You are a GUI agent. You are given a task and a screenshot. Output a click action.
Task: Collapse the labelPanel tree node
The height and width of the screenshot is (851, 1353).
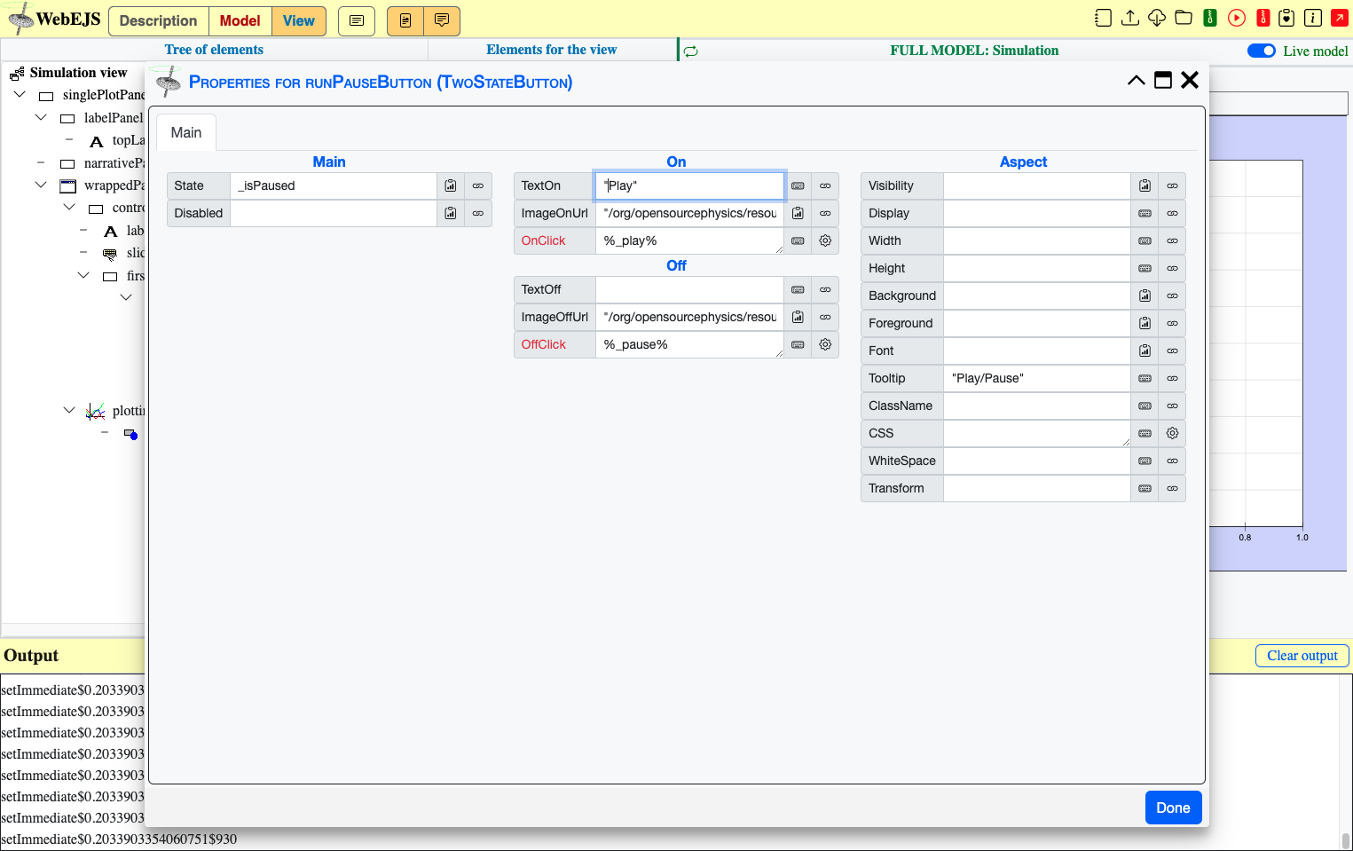(x=41, y=117)
